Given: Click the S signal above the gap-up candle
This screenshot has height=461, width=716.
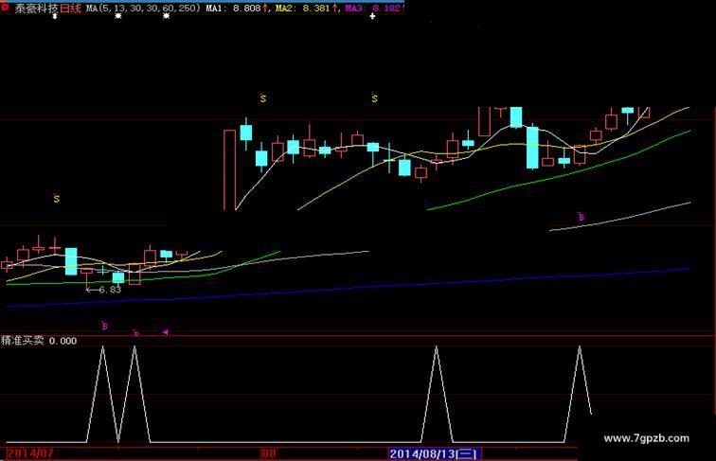Looking at the screenshot, I should tap(263, 98).
